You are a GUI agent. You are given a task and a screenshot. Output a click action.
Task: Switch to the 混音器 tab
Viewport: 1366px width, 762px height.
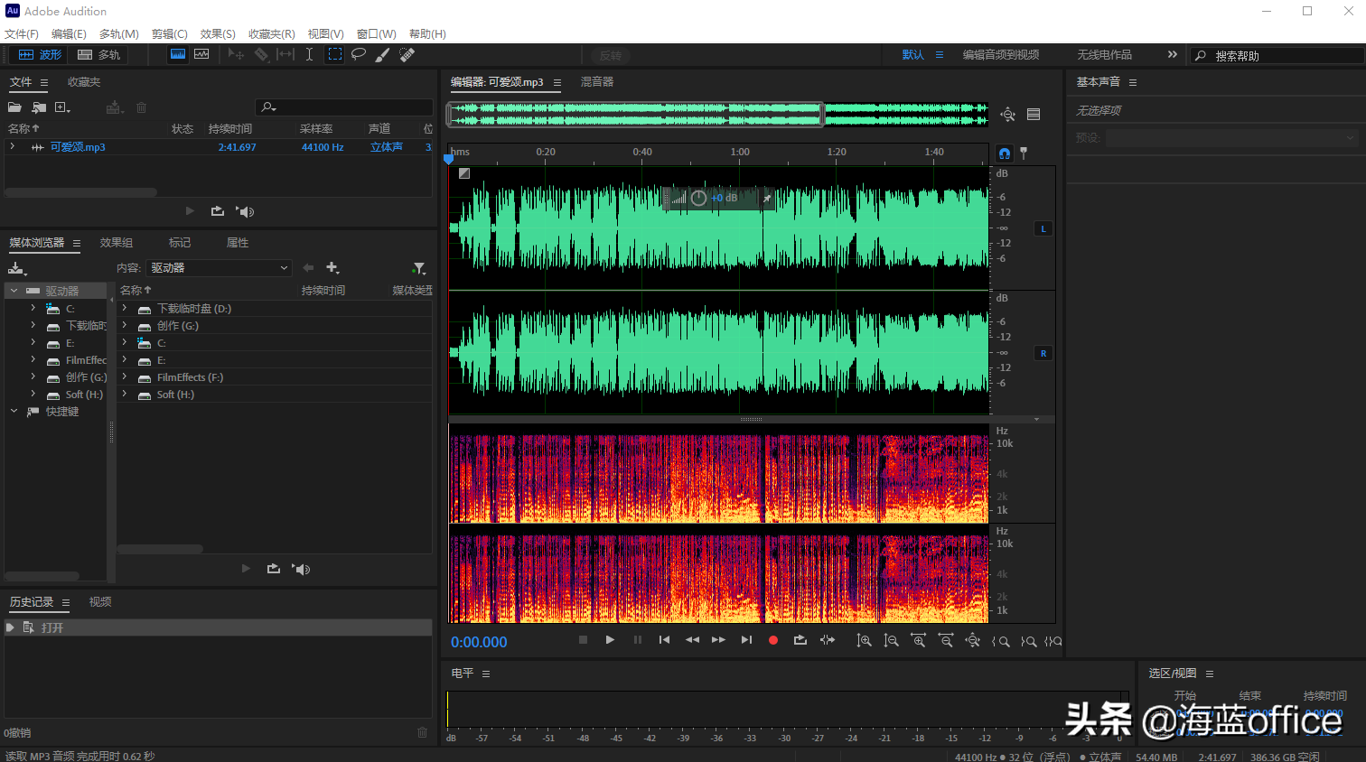point(596,82)
